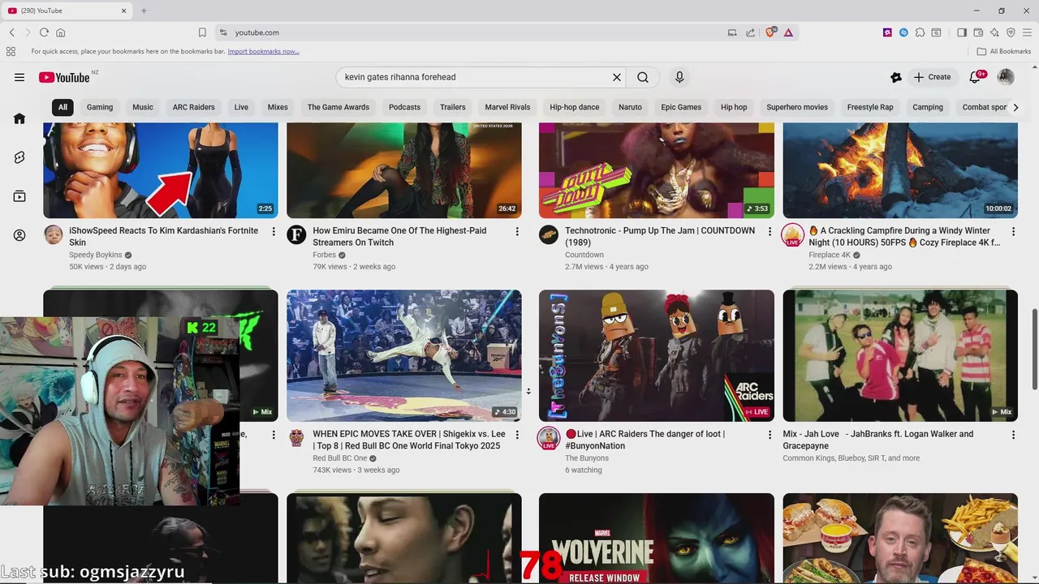Open The Bunyons live channel avatar
Image resolution: width=1039 pixels, height=584 pixels.
(x=549, y=439)
